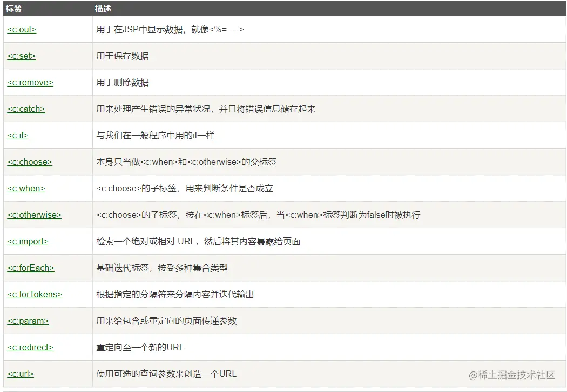Open the <c:forTokens> tag link
The height and width of the screenshot is (392, 567).
[x=35, y=294]
